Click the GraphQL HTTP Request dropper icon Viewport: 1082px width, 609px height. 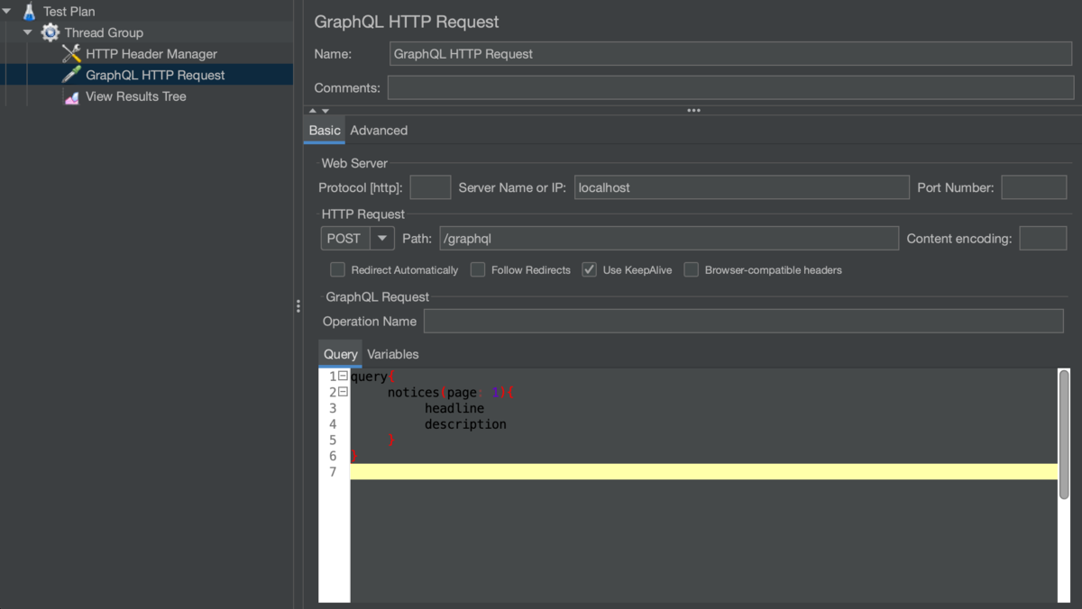pos(71,75)
